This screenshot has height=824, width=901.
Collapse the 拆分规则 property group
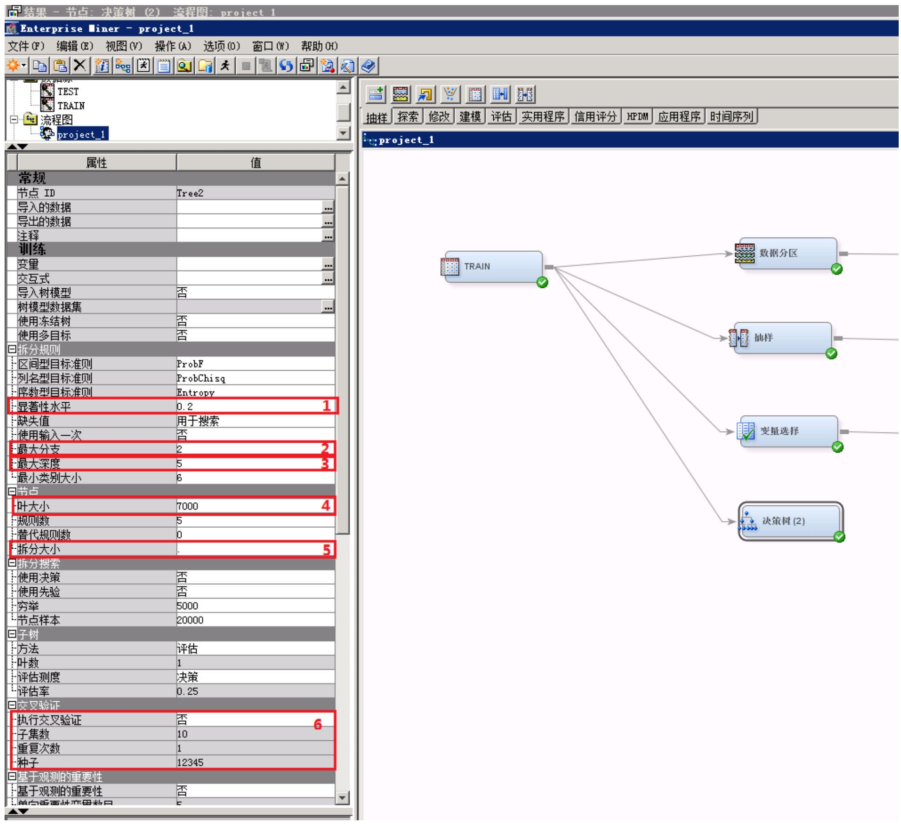pos(12,349)
